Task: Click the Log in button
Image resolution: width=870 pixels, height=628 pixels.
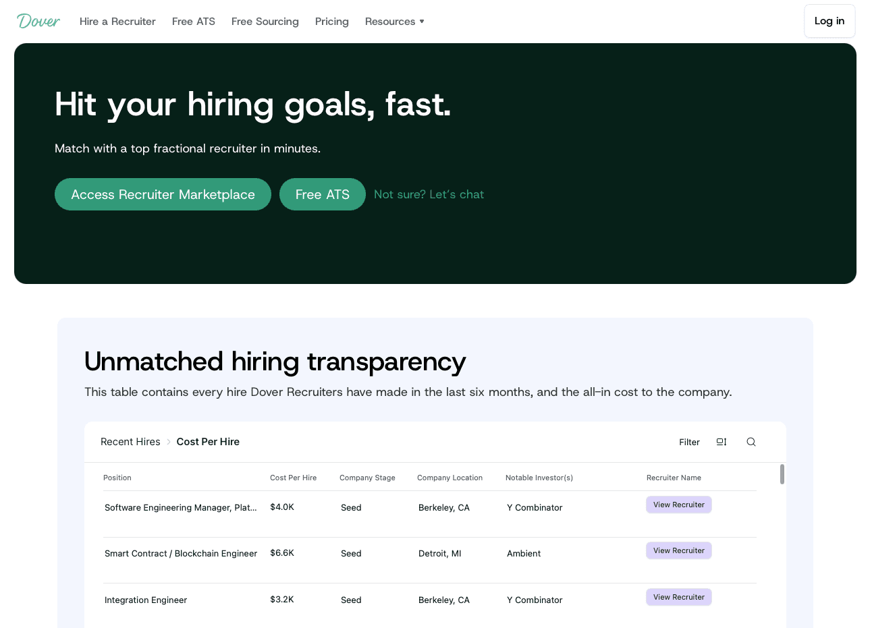Action: tap(830, 21)
